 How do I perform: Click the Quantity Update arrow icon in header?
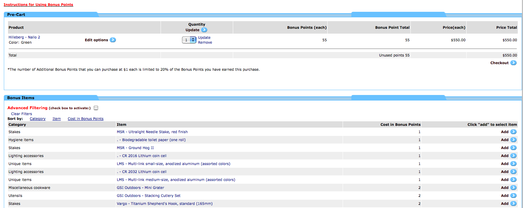[204, 30]
